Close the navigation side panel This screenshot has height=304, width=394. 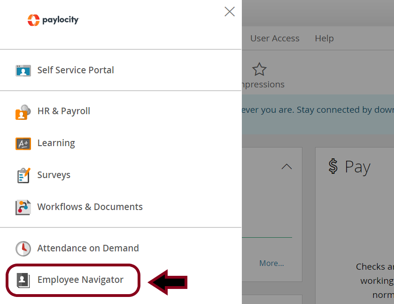tap(230, 12)
